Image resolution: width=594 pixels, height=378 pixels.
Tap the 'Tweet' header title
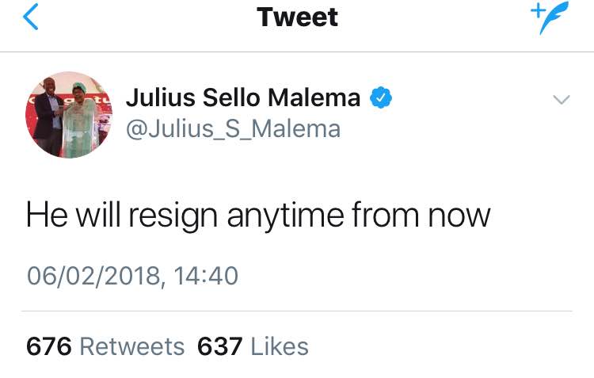(x=297, y=17)
